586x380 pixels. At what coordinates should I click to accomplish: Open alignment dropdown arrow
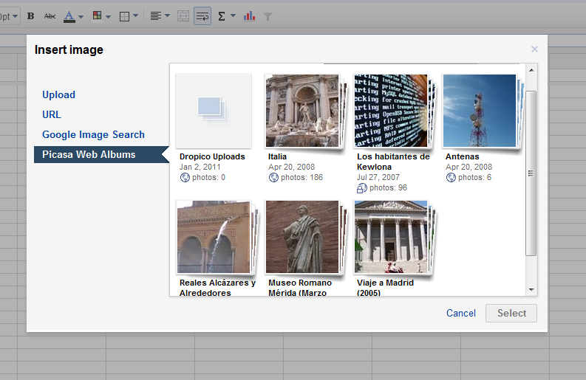click(167, 15)
